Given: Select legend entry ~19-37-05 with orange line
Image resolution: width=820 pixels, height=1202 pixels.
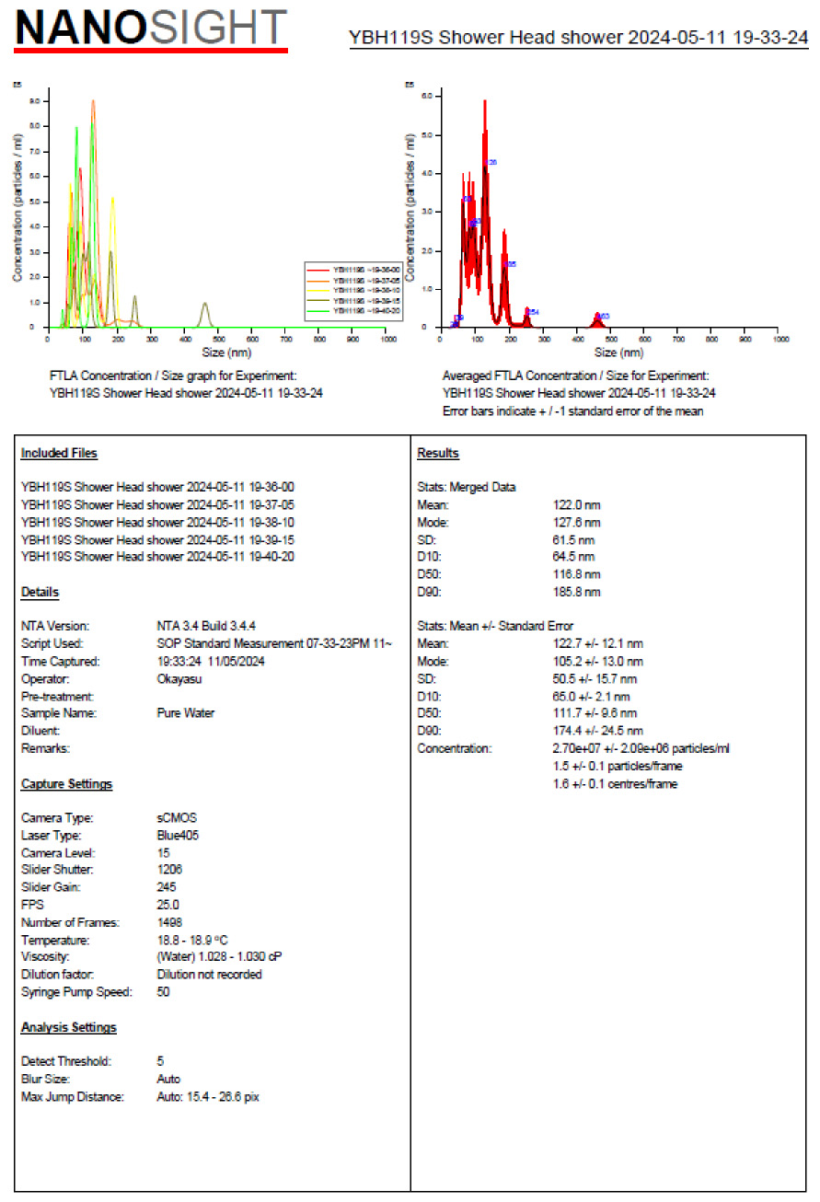Looking at the screenshot, I should [353, 279].
